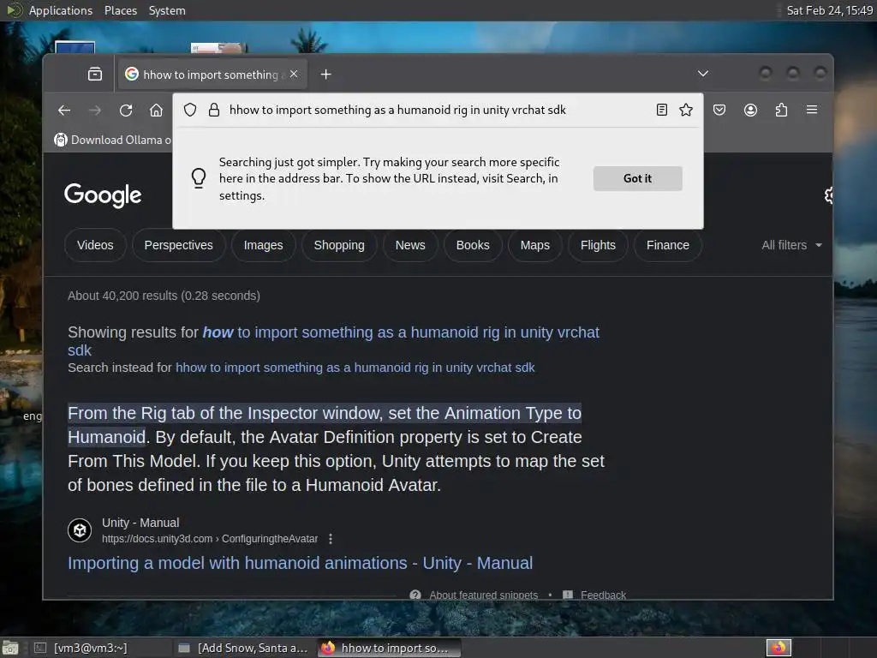Click the forward navigation arrow
877x658 pixels.
(x=95, y=111)
